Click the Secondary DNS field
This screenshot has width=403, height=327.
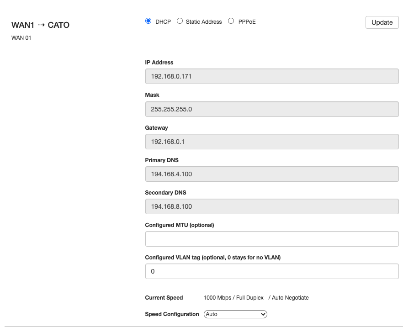(x=272, y=206)
